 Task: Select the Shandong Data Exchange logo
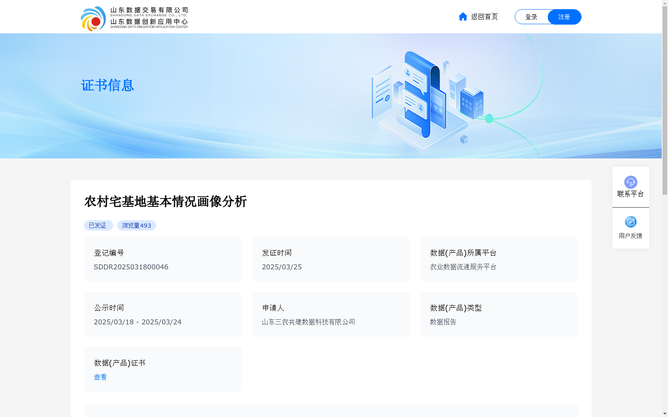(134, 17)
